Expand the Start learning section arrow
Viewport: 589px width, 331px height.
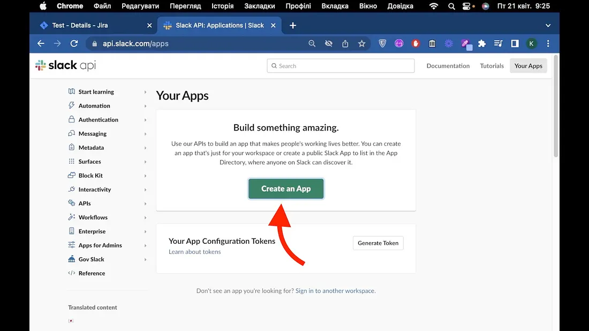click(145, 92)
